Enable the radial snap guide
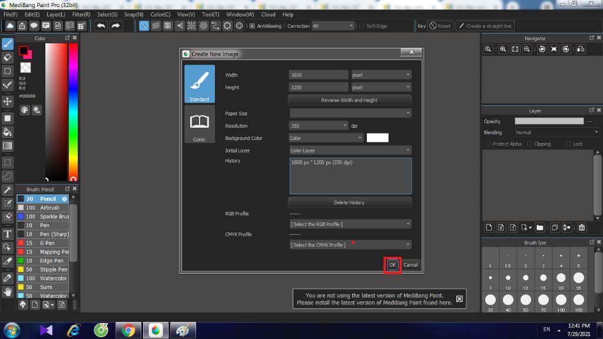This screenshot has height=339, width=603. (x=191, y=26)
